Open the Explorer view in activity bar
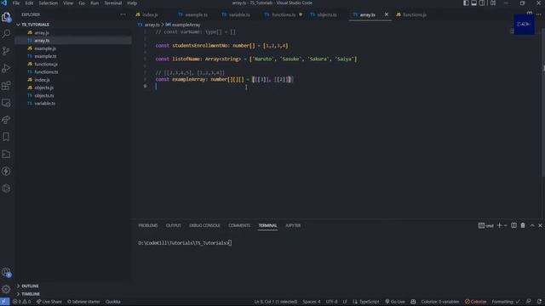 [6, 17]
